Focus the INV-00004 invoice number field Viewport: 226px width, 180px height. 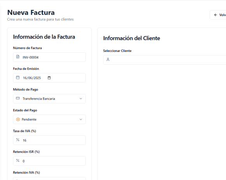(x=49, y=57)
